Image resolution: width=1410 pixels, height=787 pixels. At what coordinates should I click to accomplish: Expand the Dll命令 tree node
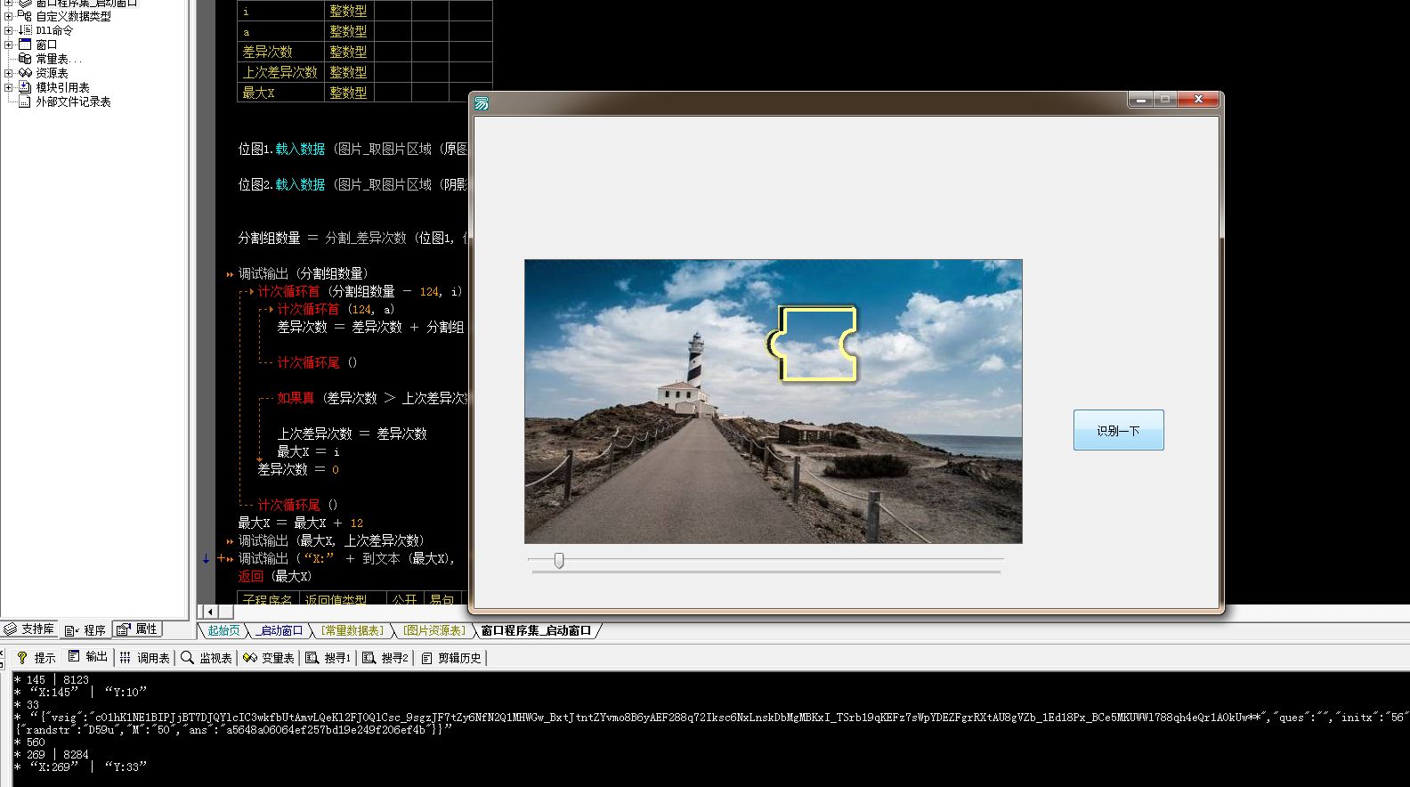8,30
